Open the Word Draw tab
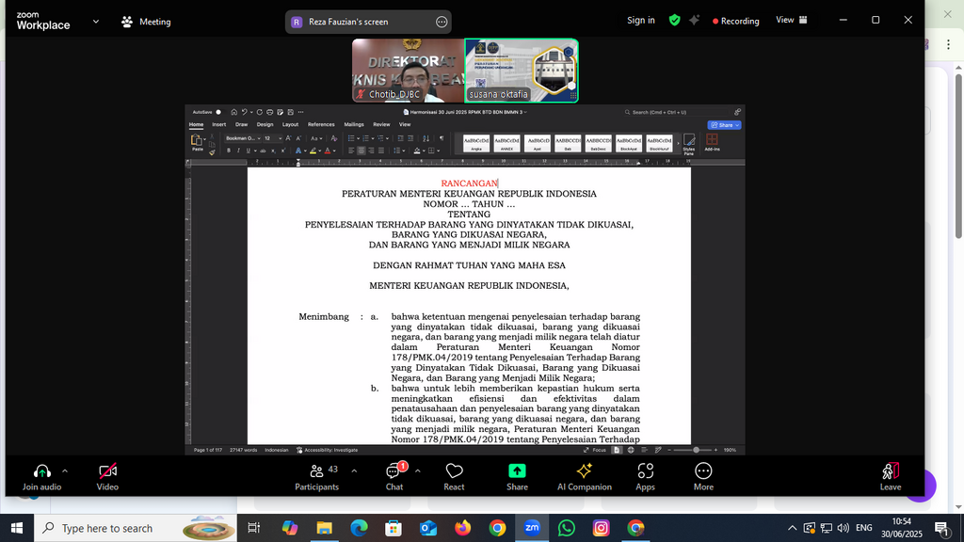The width and height of the screenshot is (964, 542). pos(242,124)
